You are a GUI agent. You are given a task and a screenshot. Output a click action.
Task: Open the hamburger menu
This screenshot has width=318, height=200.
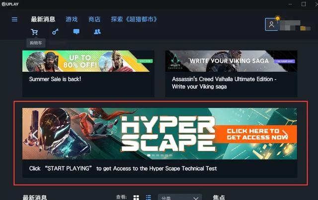[14, 19]
